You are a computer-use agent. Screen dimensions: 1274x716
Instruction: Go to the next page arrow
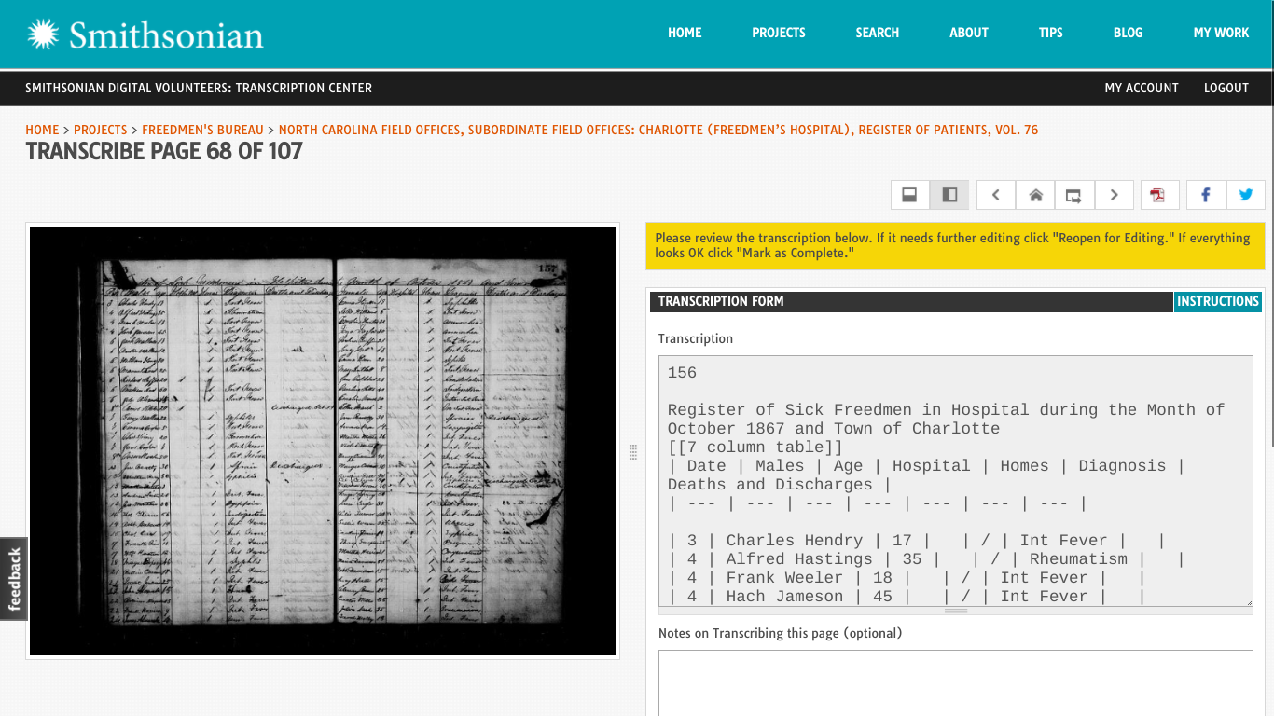tap(1114, 195)
